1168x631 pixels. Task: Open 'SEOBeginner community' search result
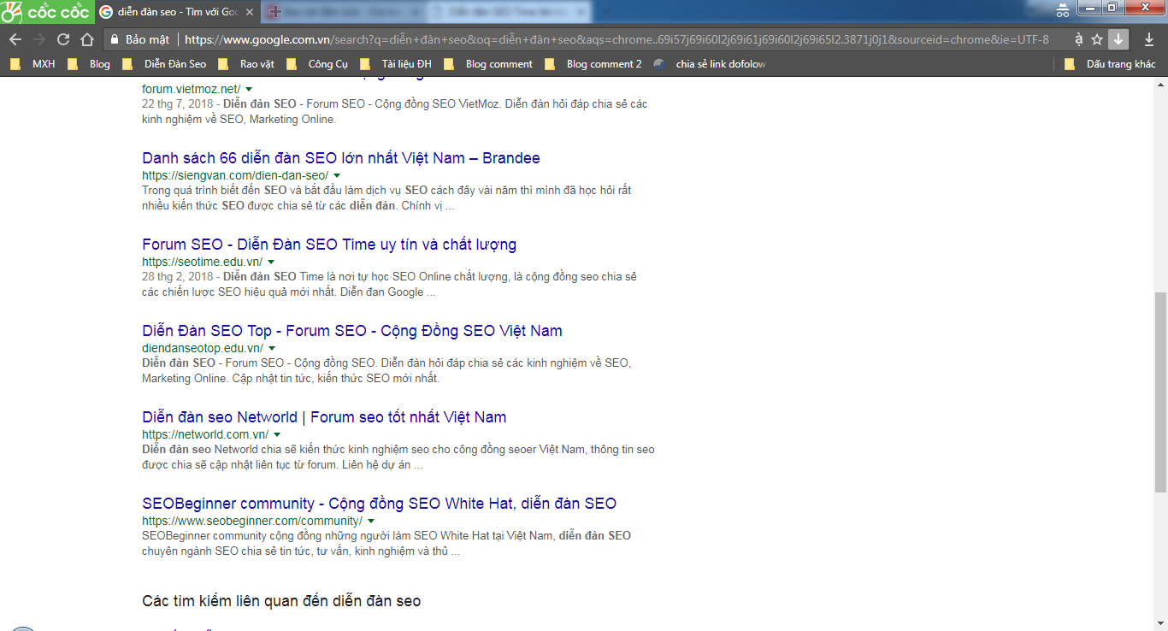tap(379, 504)
